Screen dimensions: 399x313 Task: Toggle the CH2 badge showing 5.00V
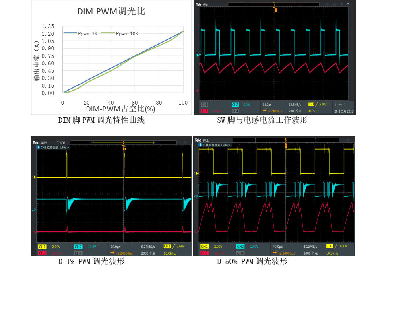tap(235, 105)
